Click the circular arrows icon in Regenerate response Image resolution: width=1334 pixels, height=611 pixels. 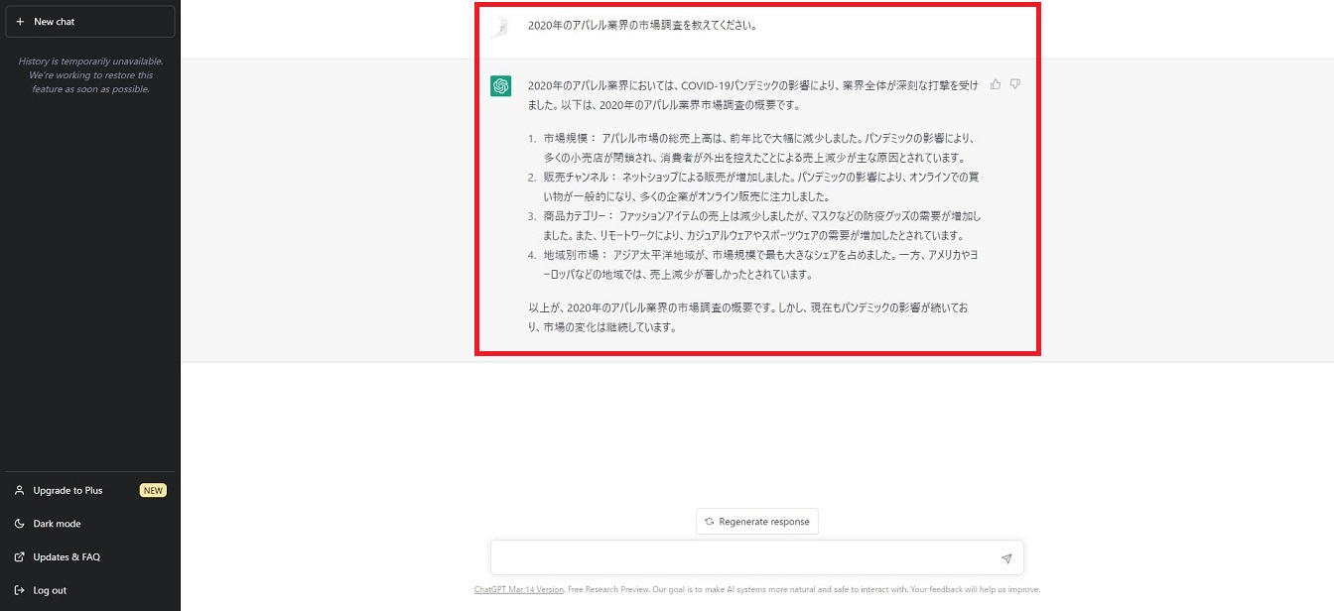pos(709,522)
